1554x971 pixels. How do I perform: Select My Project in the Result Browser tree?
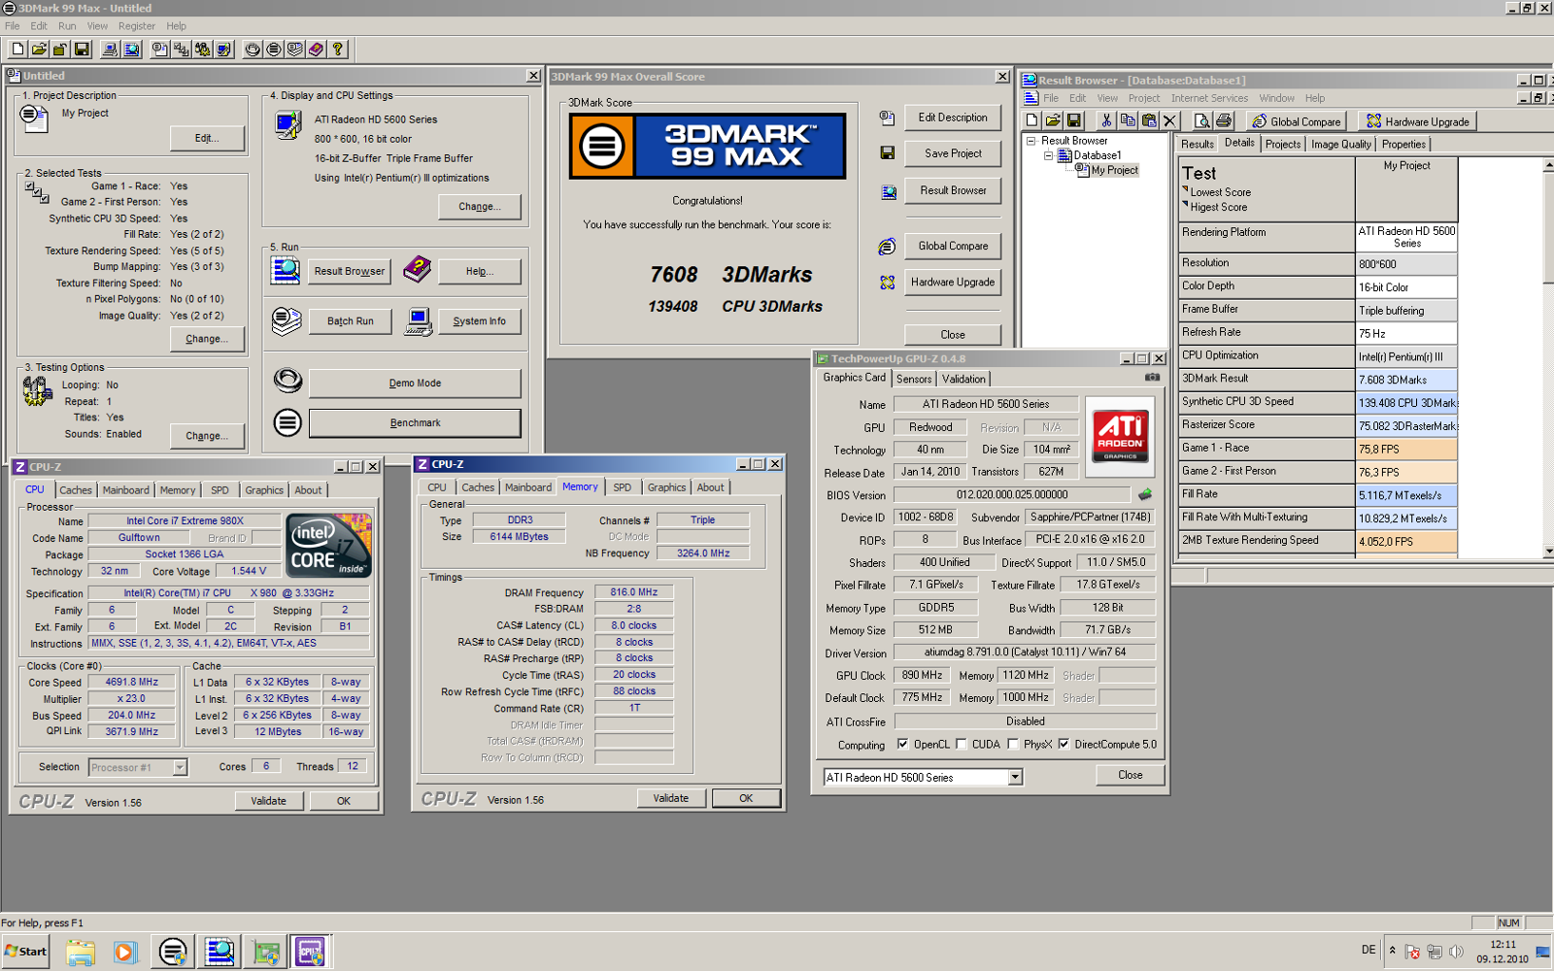[x=1114, y=170]
